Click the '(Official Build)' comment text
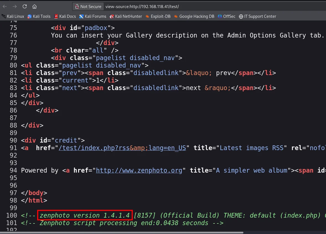Image resolution: width=326 pixels, height=234 pixels. click(x=190, y=215)
